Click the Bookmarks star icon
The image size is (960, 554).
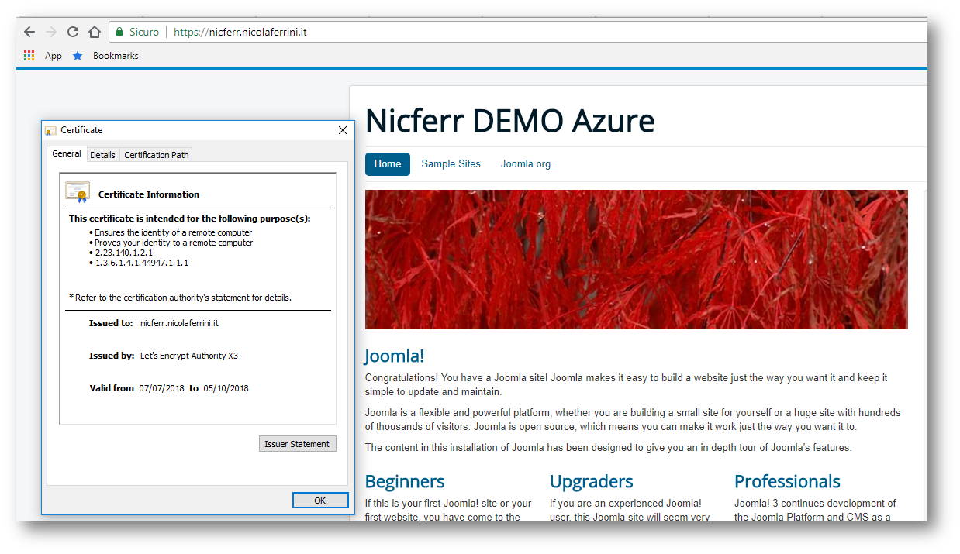point(78,56)
